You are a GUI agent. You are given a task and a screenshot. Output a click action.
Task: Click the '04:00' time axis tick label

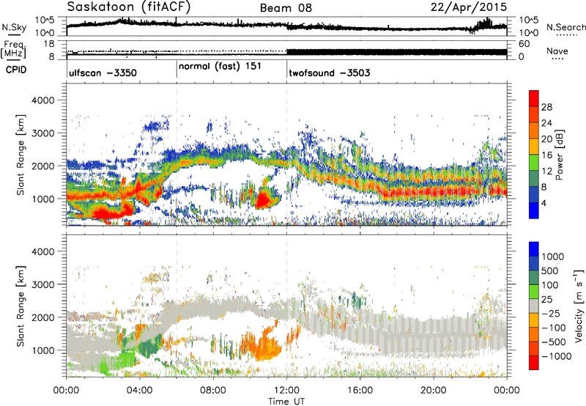point(139,391)
